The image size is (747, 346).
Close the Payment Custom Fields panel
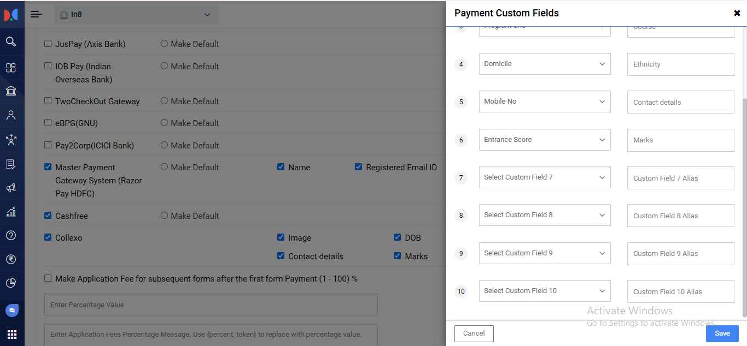tap(737, 13)
